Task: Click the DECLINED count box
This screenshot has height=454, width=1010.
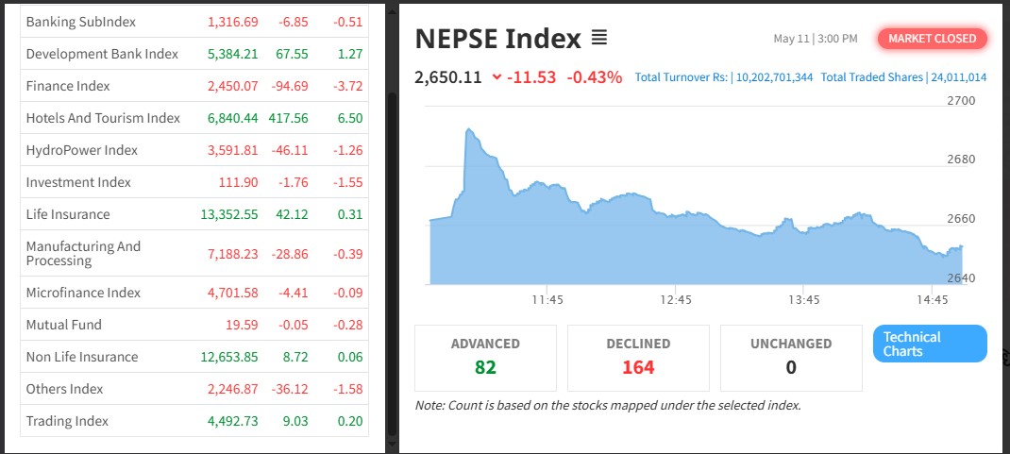Action: pyautogui.click(x=638, y=358)
